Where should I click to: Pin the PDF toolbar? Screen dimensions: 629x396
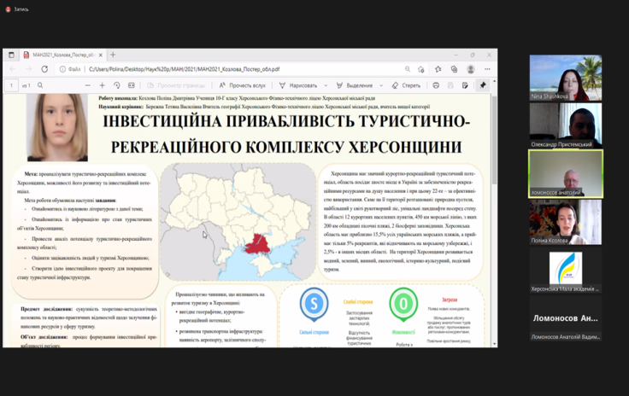[483, 85]
